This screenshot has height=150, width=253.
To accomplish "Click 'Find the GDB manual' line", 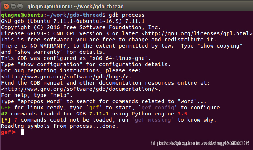I will tap(105, 83).
